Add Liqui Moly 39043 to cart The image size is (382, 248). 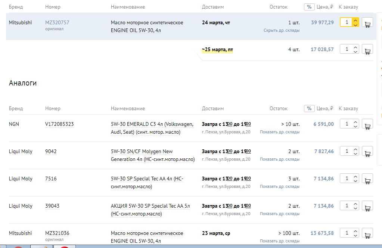367,206
